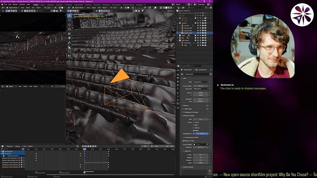Open the View Layer properties tab
The height and width of the screenshot is (178, 317).
coord(178,82)
